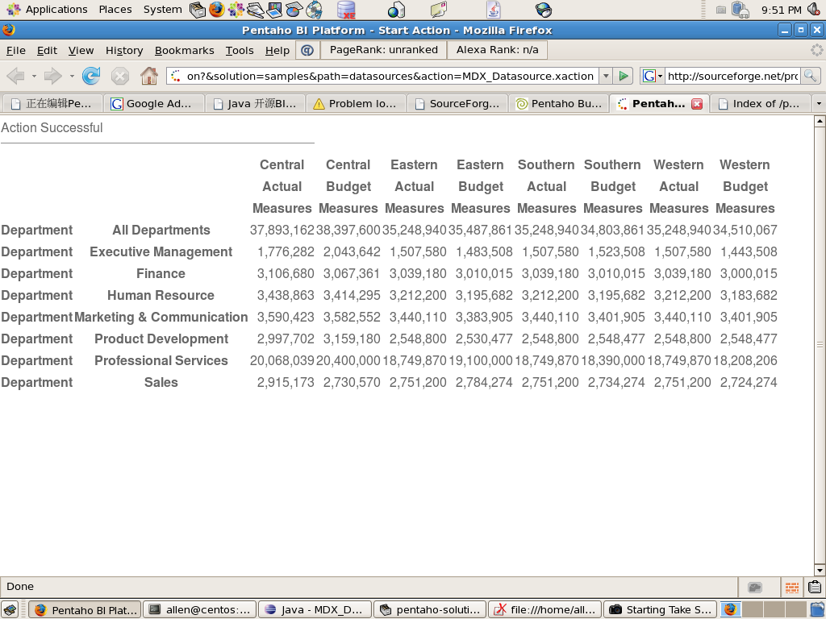Open the search engine selector dropdown
826x619 pixels.
point(653,76)
